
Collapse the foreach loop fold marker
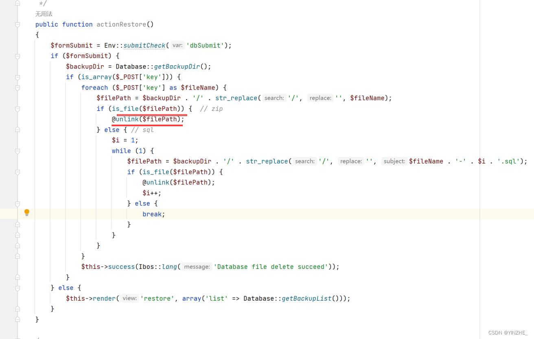point(18,88)
